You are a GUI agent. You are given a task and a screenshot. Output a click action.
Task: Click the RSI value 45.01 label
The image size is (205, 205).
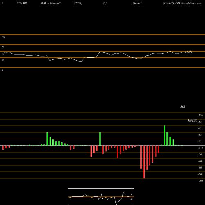(189, 52)
